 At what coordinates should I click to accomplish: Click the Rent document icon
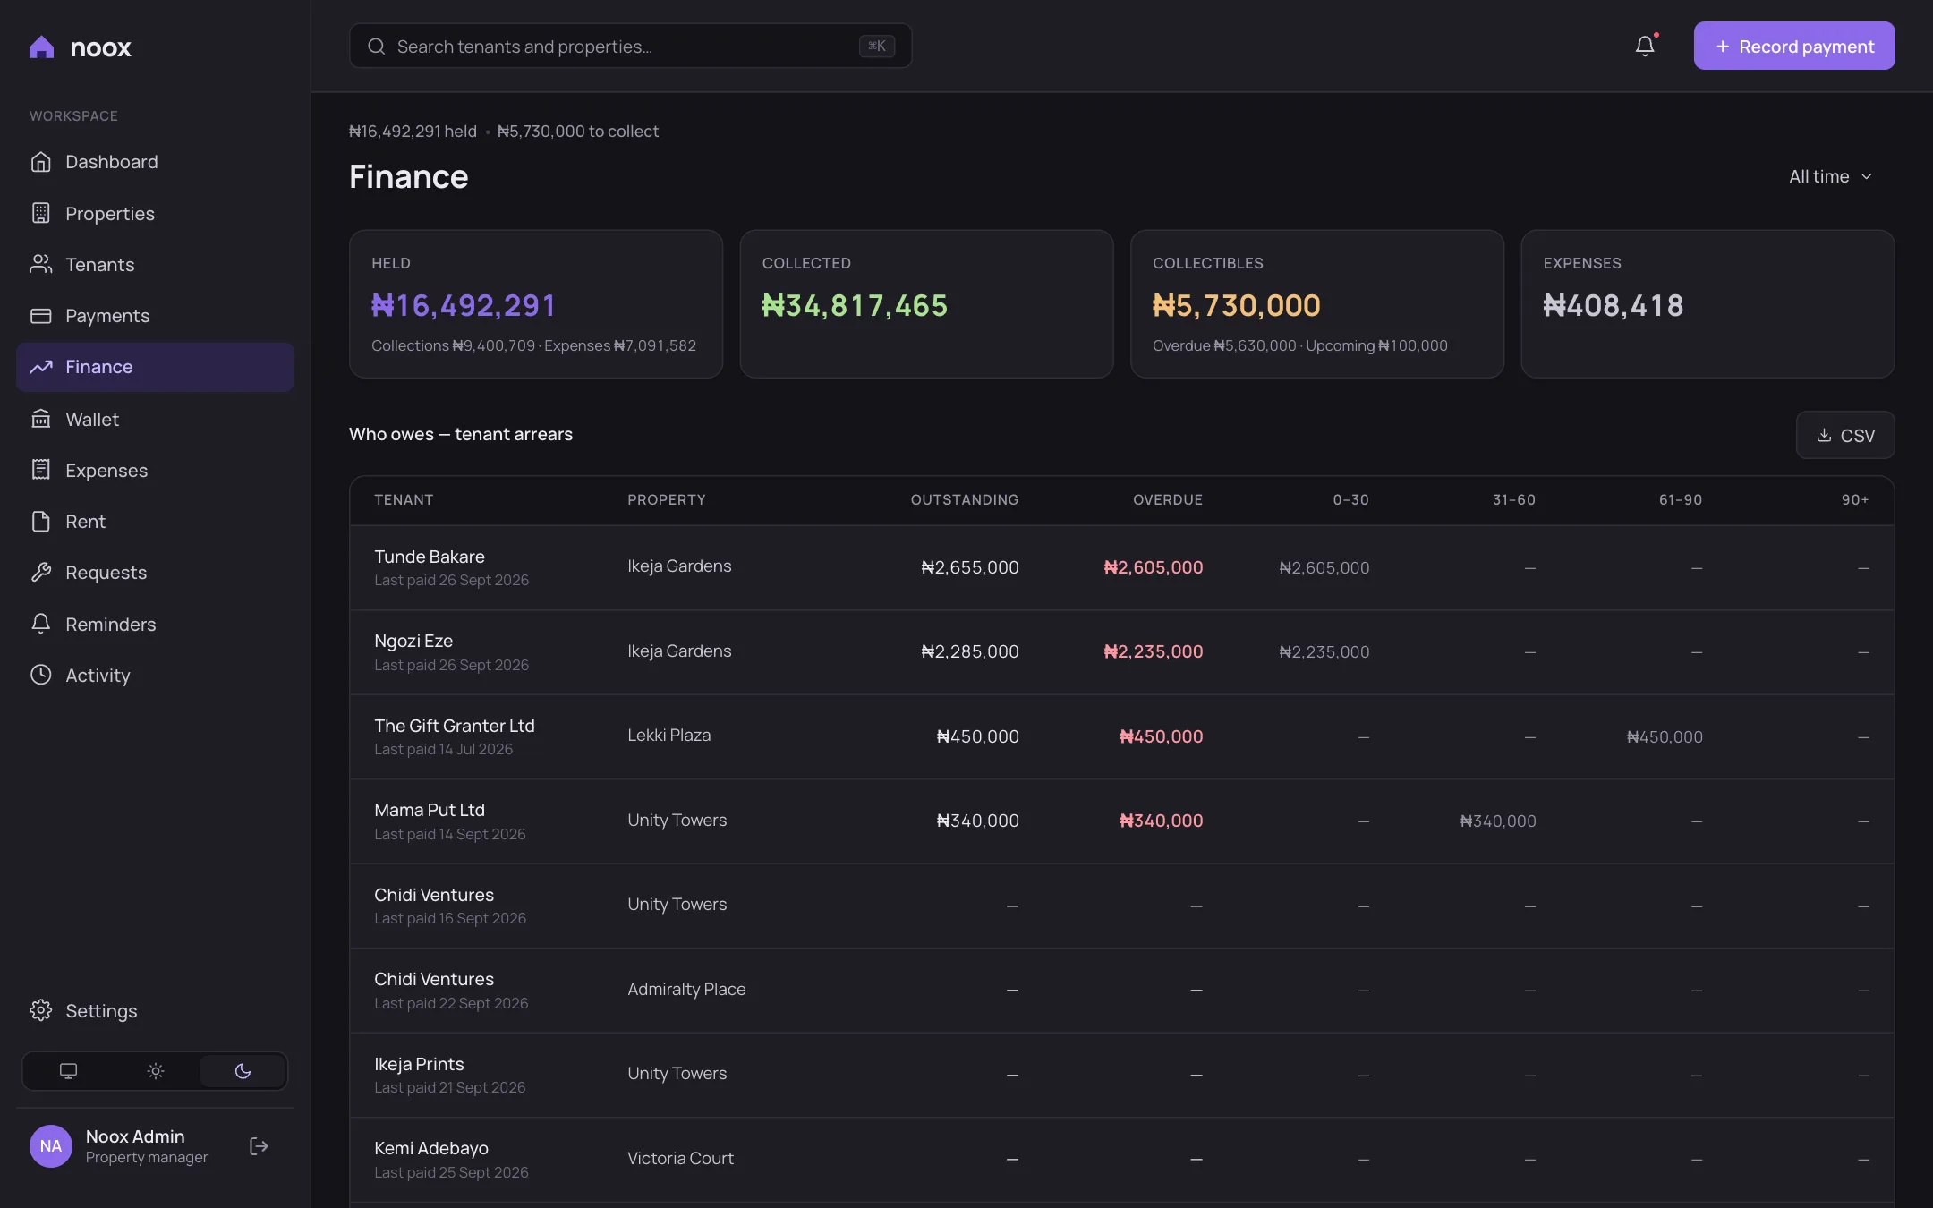click(41, 521)
